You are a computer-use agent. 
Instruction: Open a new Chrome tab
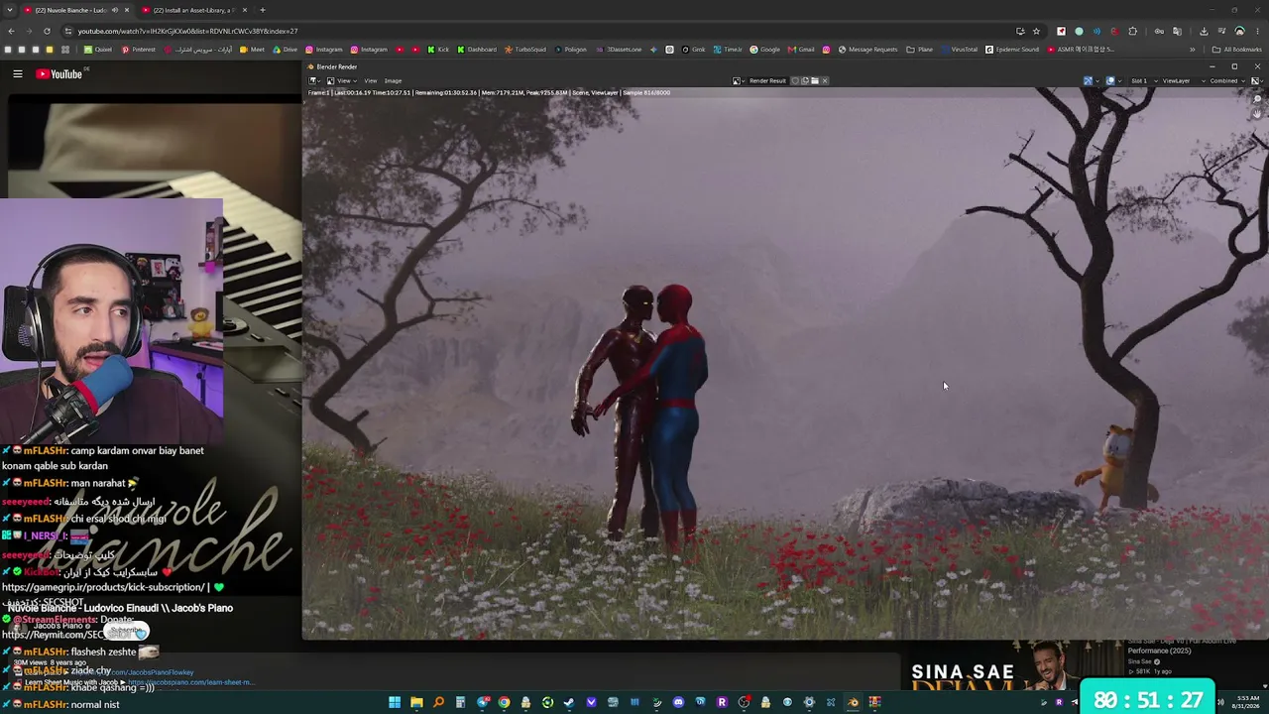point(262,10)
